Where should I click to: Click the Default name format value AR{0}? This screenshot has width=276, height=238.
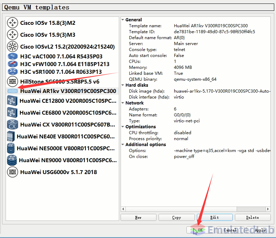tap(179, 38)
